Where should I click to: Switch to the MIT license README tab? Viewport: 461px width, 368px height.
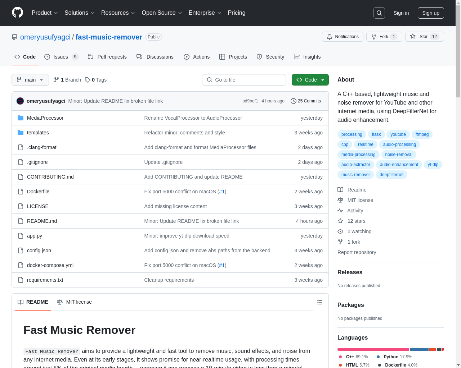click(x=75, y=302)
